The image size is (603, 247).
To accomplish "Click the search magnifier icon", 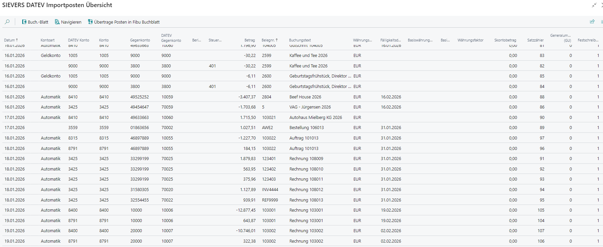I will tap(7, 22).
